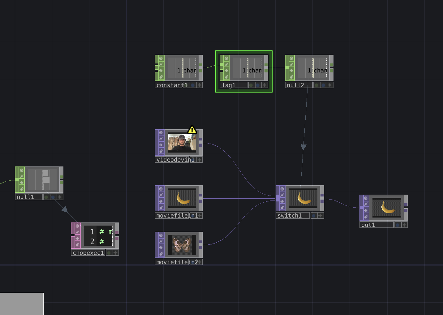The width and height of the screenshot is (443, 315).
Task: Click the arrow marker between null2 and switch1
Action: click(303, 147)
